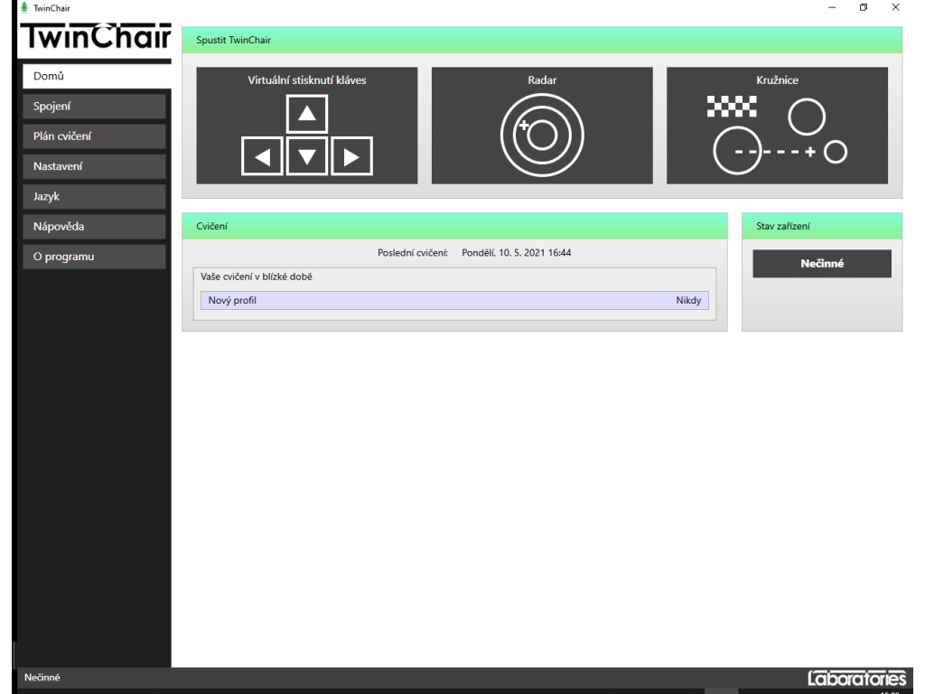The height and width of the screenshot is (694, 925).
Task: Click the Stav zařízení panel header
Action: [x=822, y=226]
